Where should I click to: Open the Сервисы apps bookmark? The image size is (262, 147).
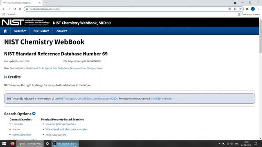[9, 14]
